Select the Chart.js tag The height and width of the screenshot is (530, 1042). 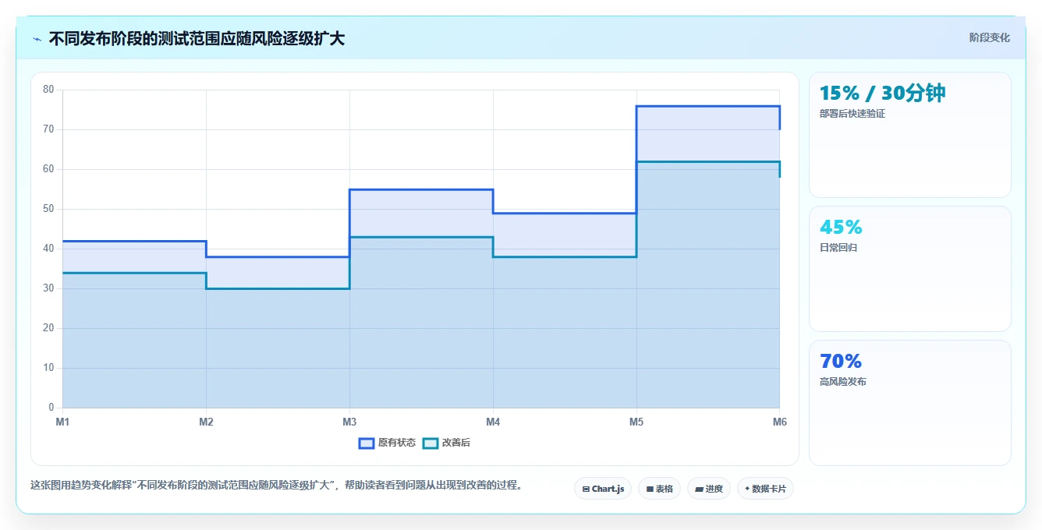tap(603, 489)
